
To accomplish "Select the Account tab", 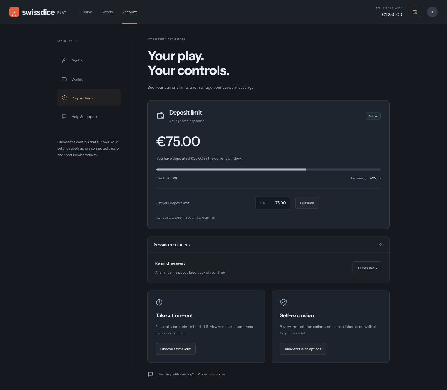I will [x=129, y=12].
